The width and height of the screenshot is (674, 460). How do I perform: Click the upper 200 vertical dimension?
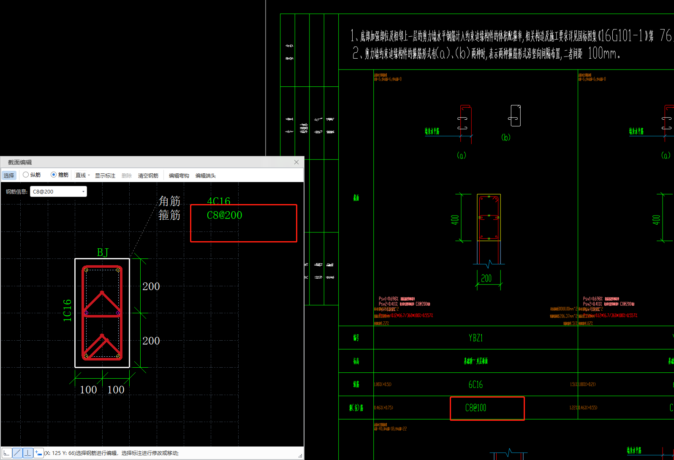pyautogui.click(x=151, y=286)
